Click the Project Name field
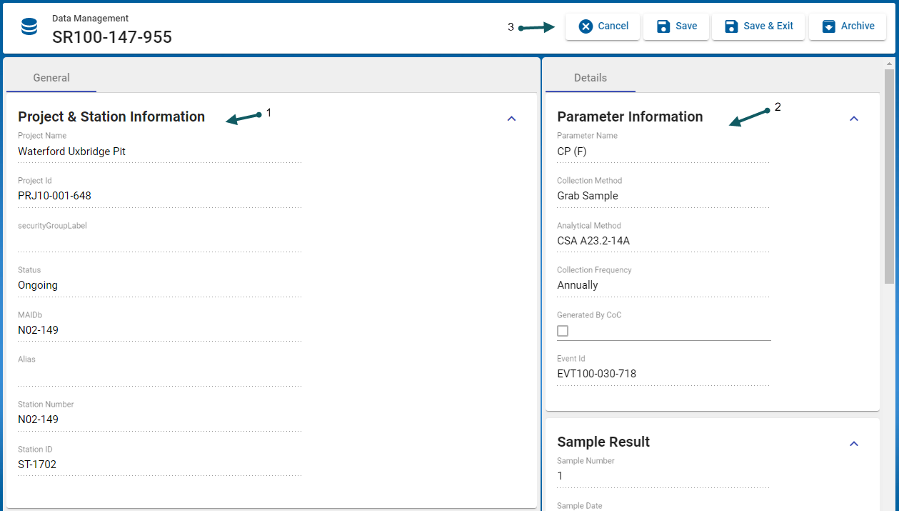Image resolution: width=899 pixels, height=511 pixels. 159,152
